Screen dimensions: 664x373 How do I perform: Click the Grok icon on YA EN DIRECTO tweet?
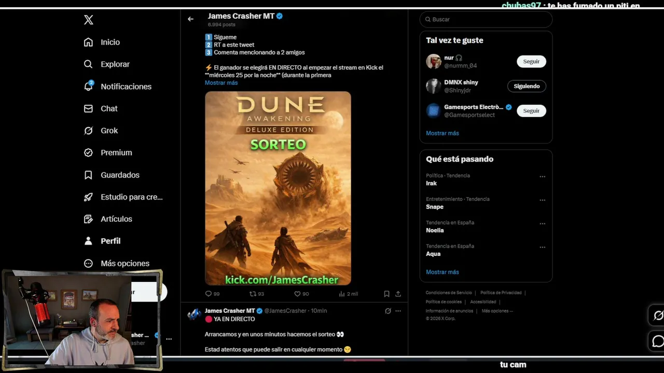pos(388,311)
